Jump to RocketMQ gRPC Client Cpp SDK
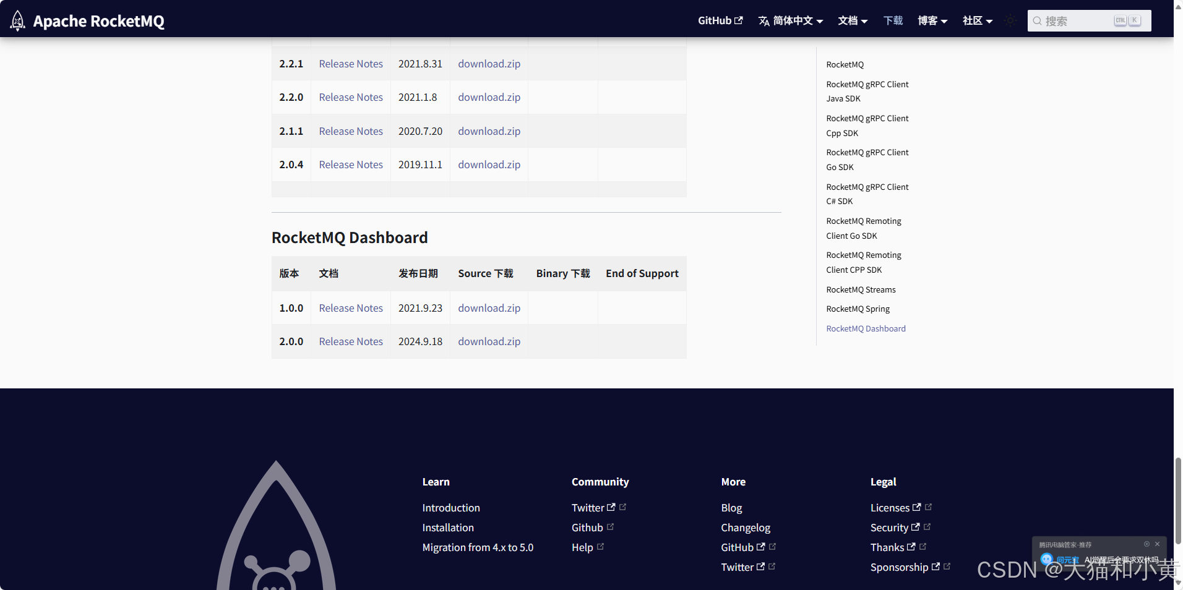The height and width of the screenshot is (590, 1183). 867,126
